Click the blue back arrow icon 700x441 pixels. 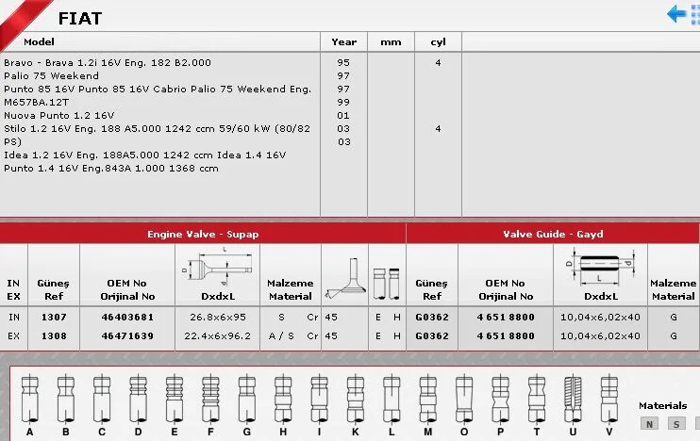pyautogui.click(x=677, y=14)
